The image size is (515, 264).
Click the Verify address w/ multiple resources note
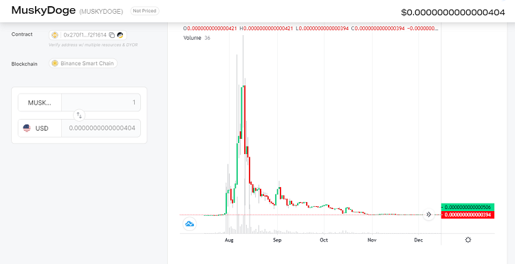(93, 45)
